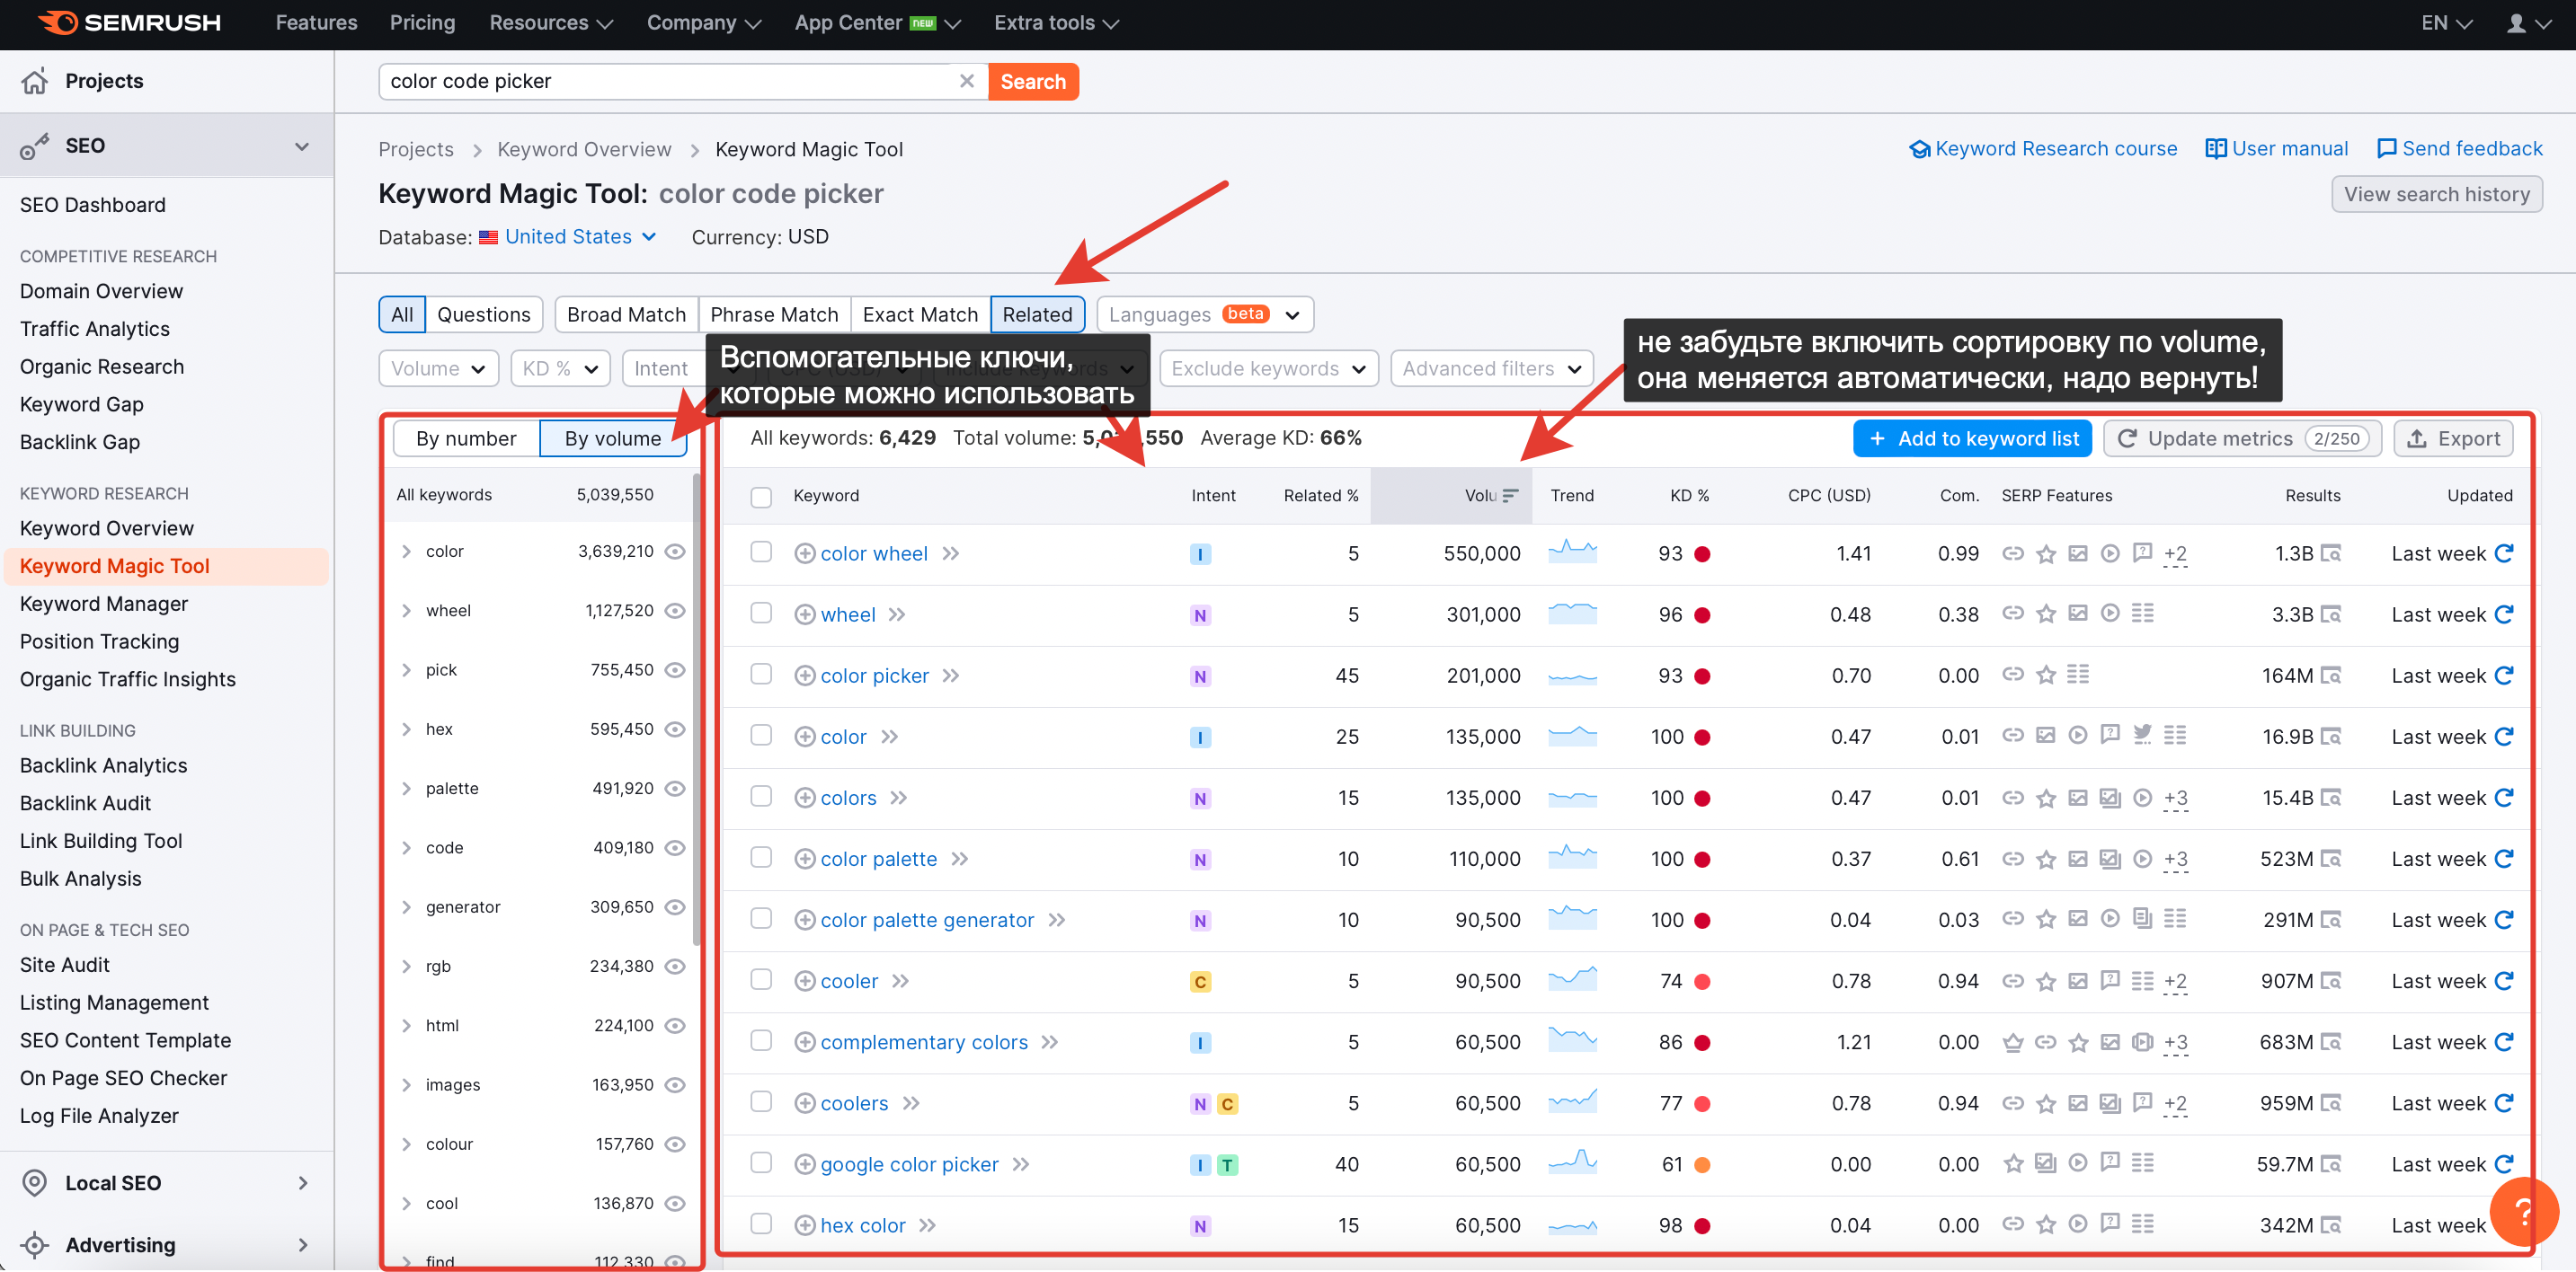
Task: Click red KD indicator for 'cooler' row
Action: pyautogui.click(x=1702, y=981)
